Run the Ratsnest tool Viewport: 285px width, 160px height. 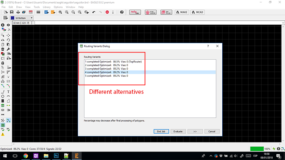pos(3,120)
